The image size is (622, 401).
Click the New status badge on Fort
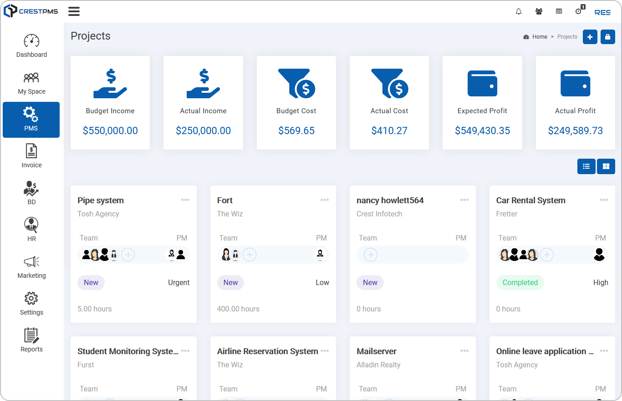tap(230, 282)
